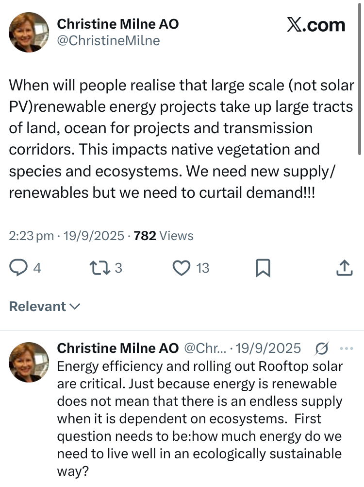Open the reply author's name Christine Milne AO
The height and width of the screenshot is (487, 364).
pyautogui.click(x=118, y=348)
